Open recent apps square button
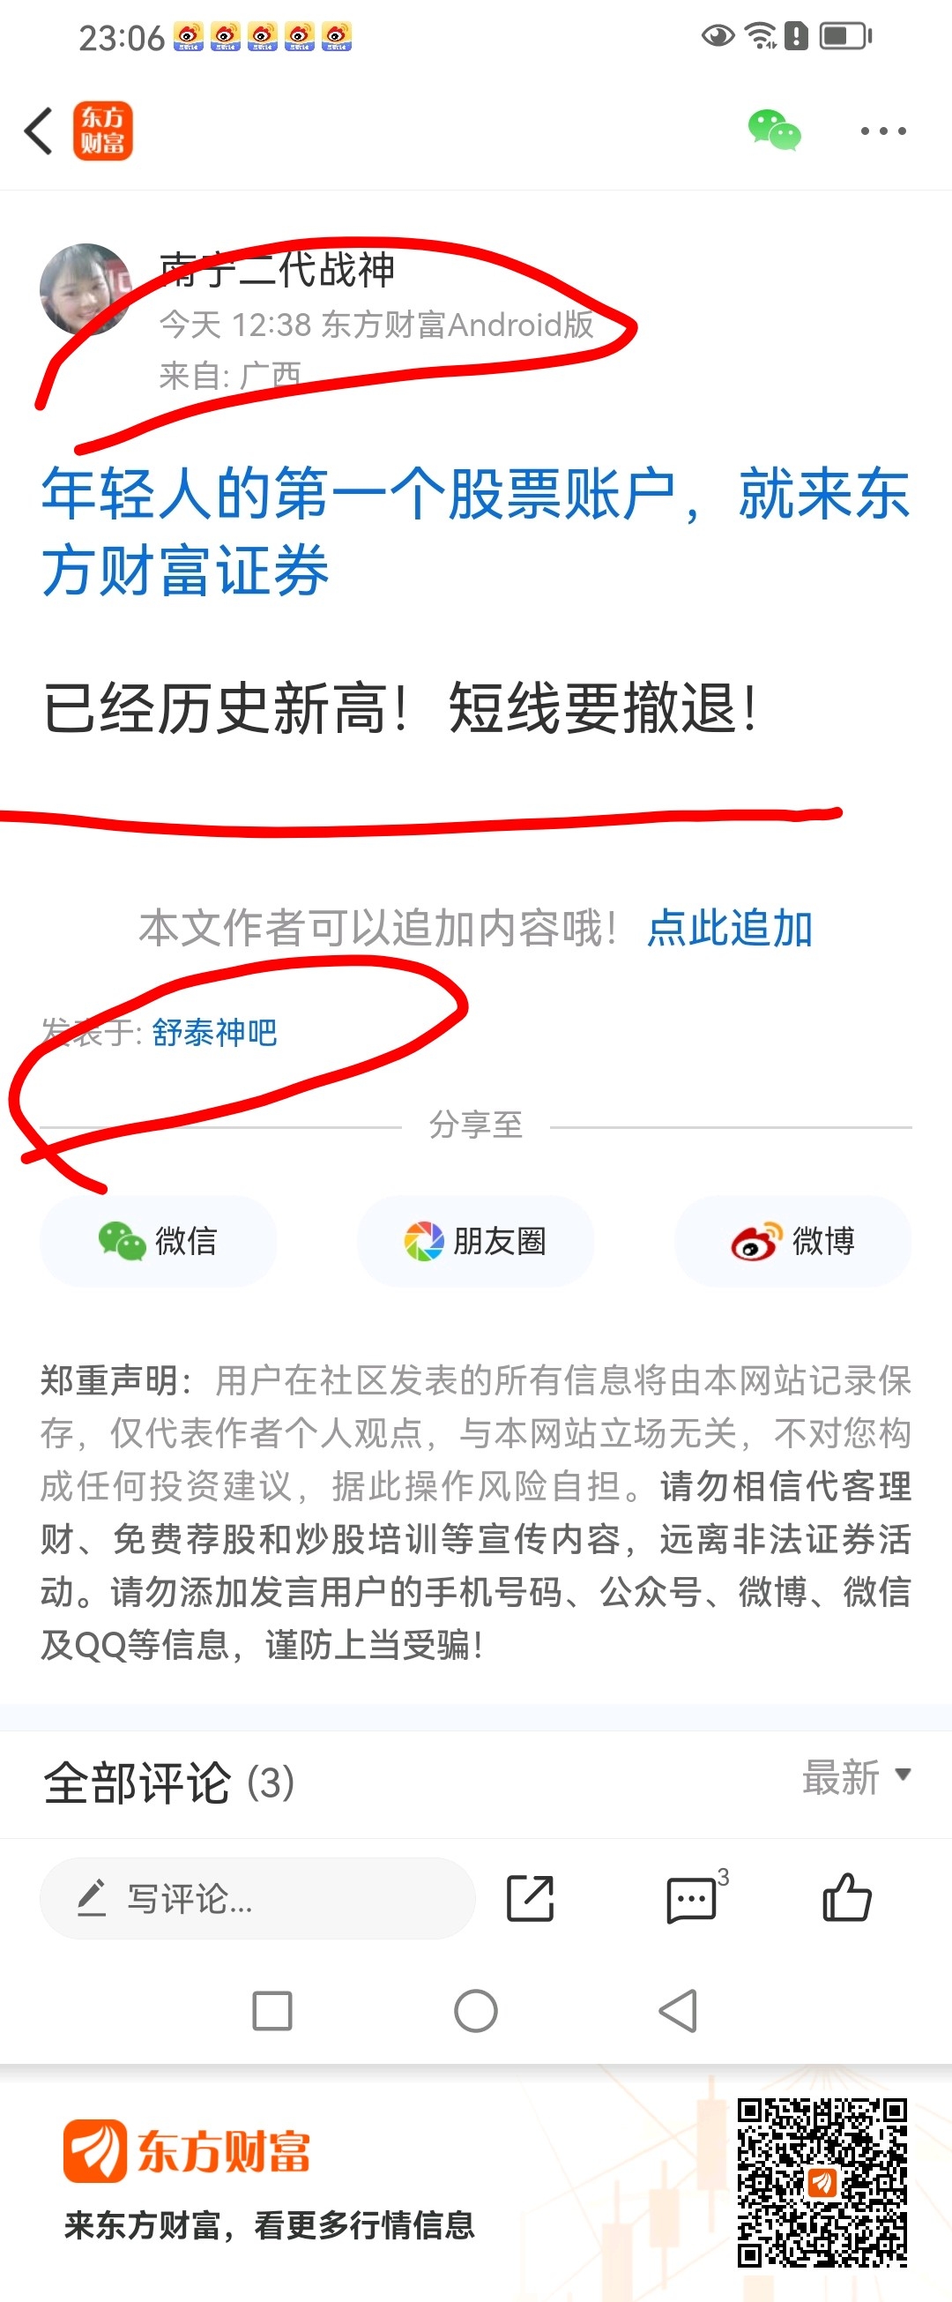This screenshot has height=2302, width=952. (272, 2011)
